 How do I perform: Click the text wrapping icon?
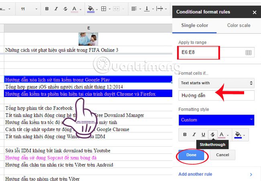pyautogui.click(x=159, y=9)
